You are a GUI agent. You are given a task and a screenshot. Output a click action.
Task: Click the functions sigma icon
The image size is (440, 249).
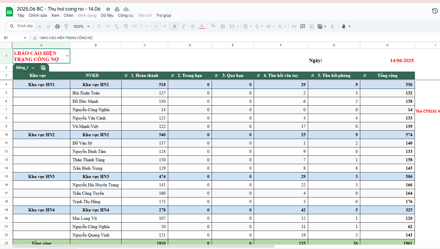[x=332, y=26]
